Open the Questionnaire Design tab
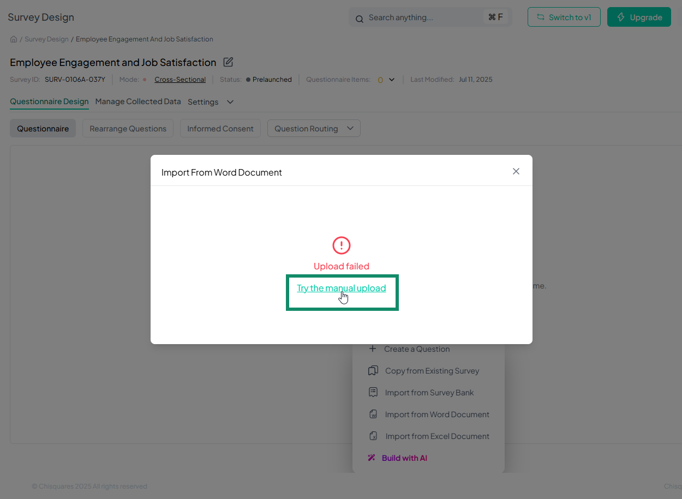682x499 pixels. (49, 101)
